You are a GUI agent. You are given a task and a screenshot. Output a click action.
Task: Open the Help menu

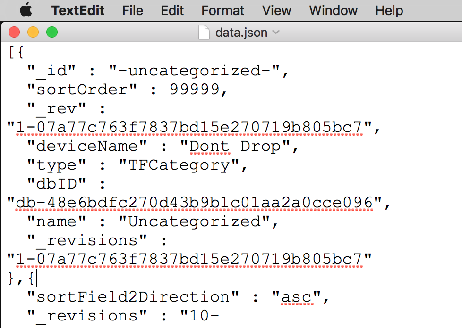point(389,10)
